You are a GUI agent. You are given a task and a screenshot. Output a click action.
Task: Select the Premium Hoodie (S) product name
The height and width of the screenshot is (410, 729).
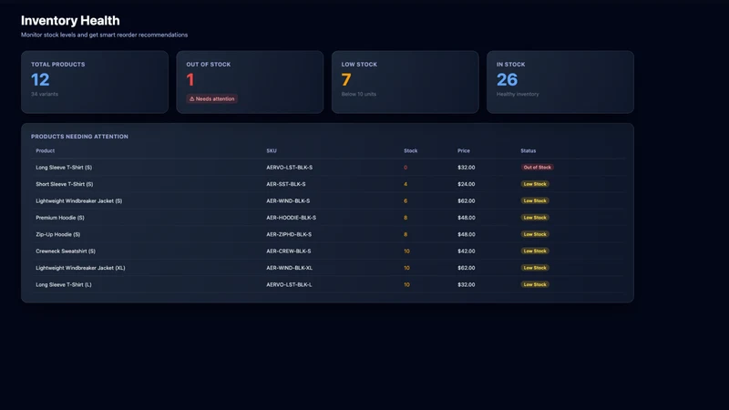tap(60, 218)
